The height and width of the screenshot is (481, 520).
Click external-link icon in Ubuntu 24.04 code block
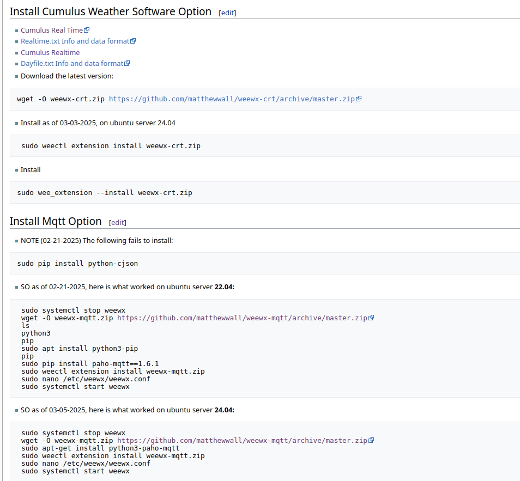pyautogui.click(x=371, y=441)
